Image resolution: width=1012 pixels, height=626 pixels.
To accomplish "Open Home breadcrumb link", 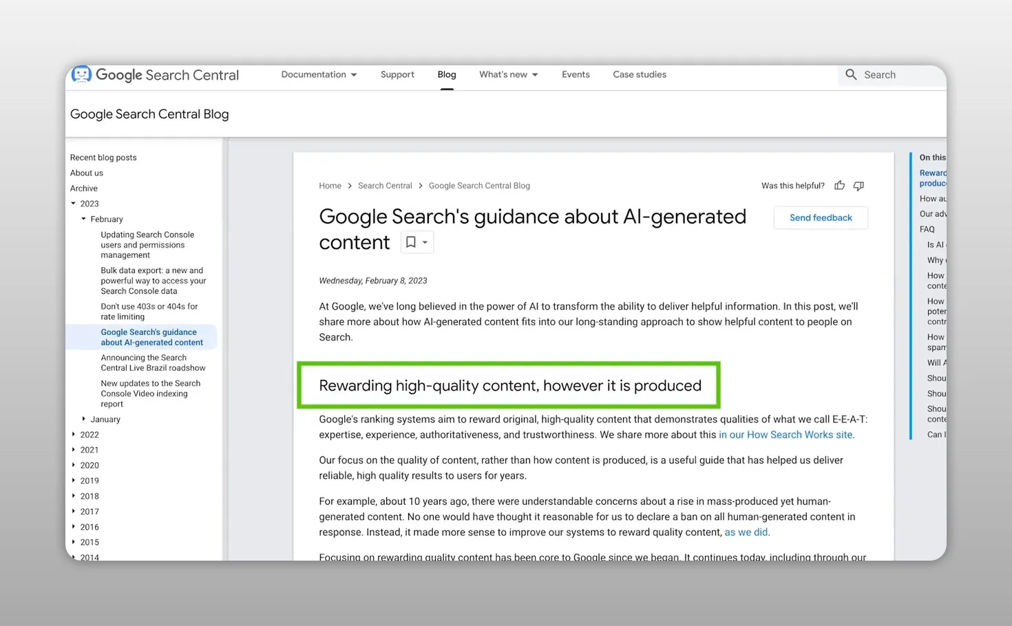I will tap(330, 186).
